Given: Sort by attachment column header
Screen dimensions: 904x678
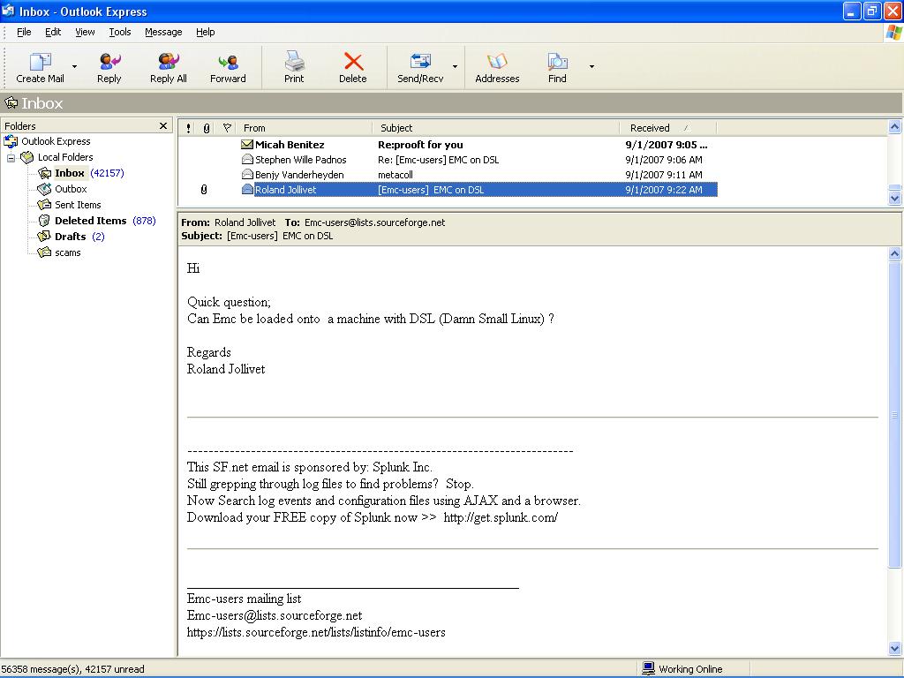Looking at the screenshot, I should 207,128.
